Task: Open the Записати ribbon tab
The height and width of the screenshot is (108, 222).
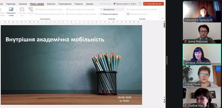Action: [51, 4]
